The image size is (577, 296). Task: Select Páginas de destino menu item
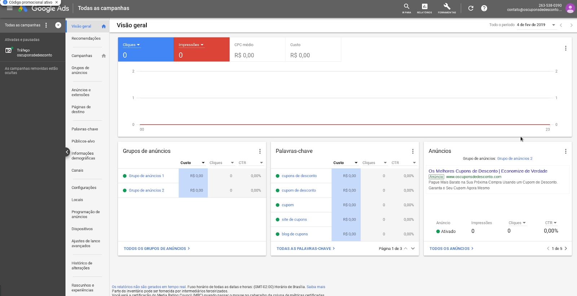click(81, 109)
